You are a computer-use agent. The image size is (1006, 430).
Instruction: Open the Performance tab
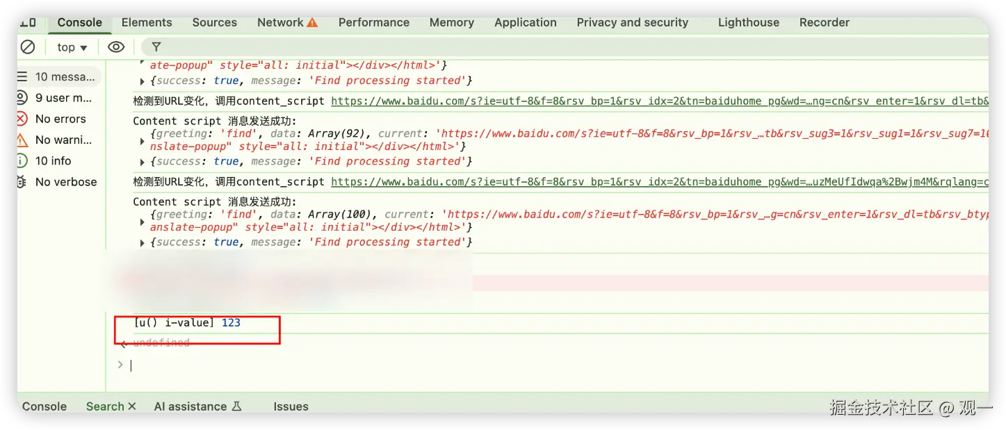(x=374, y=22)
